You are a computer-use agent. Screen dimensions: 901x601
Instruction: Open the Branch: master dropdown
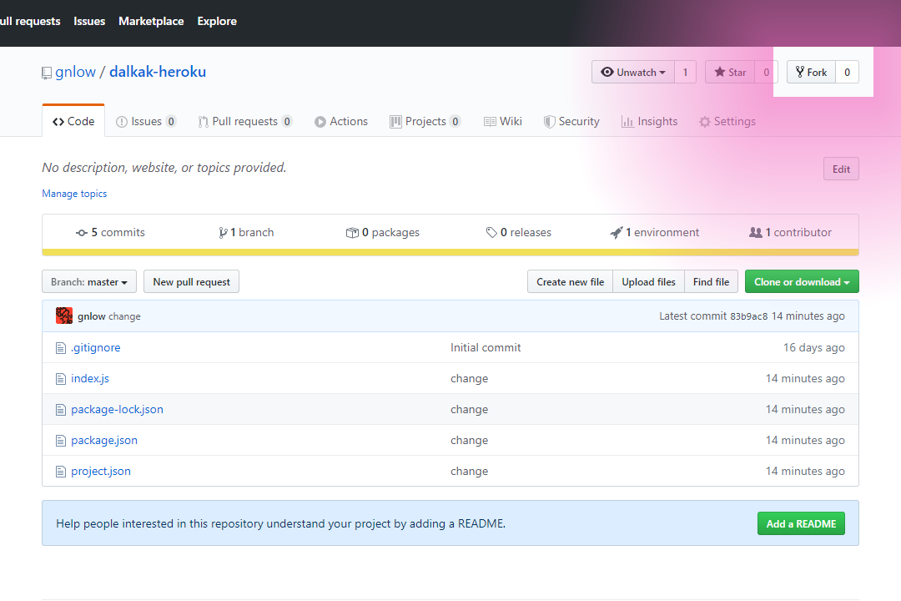pyautogui.click(x=89, y=282)
